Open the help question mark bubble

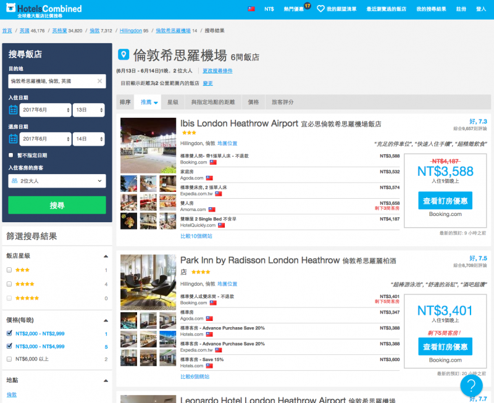pos(471,386)
